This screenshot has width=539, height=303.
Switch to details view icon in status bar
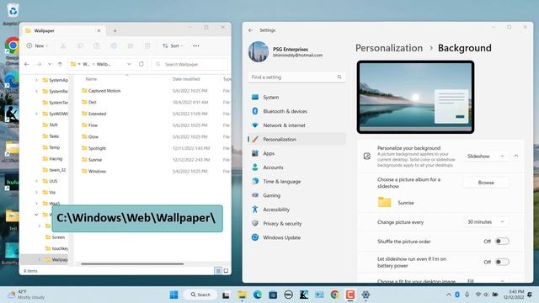pyautogui.click(x=218, y=271)
